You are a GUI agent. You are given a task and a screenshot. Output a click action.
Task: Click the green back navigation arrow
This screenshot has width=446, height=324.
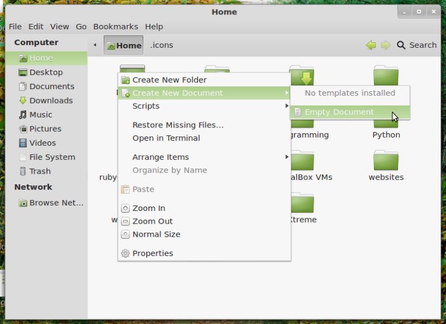point(371,45)
